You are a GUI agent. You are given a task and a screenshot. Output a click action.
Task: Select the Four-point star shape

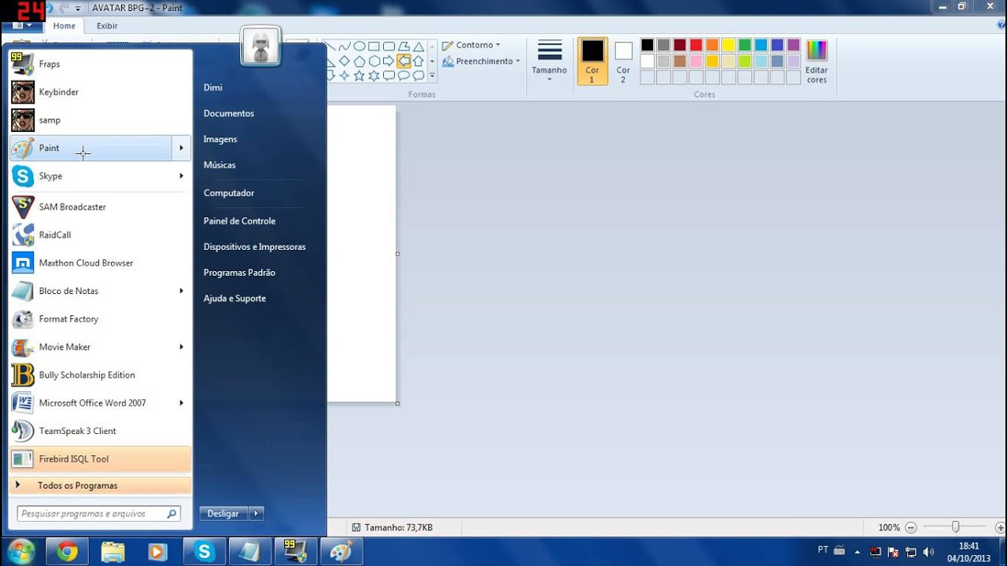coord(345,75)
